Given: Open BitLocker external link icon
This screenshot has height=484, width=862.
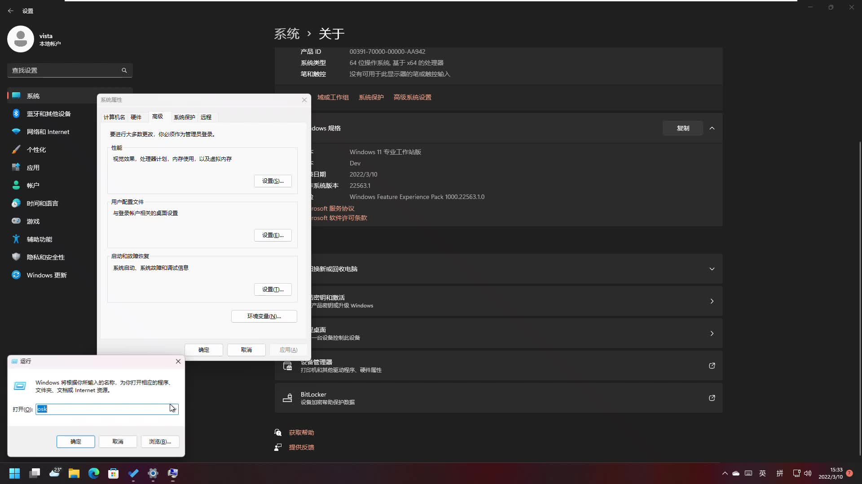Looking at the screenshot, I should tap(712, 398).
